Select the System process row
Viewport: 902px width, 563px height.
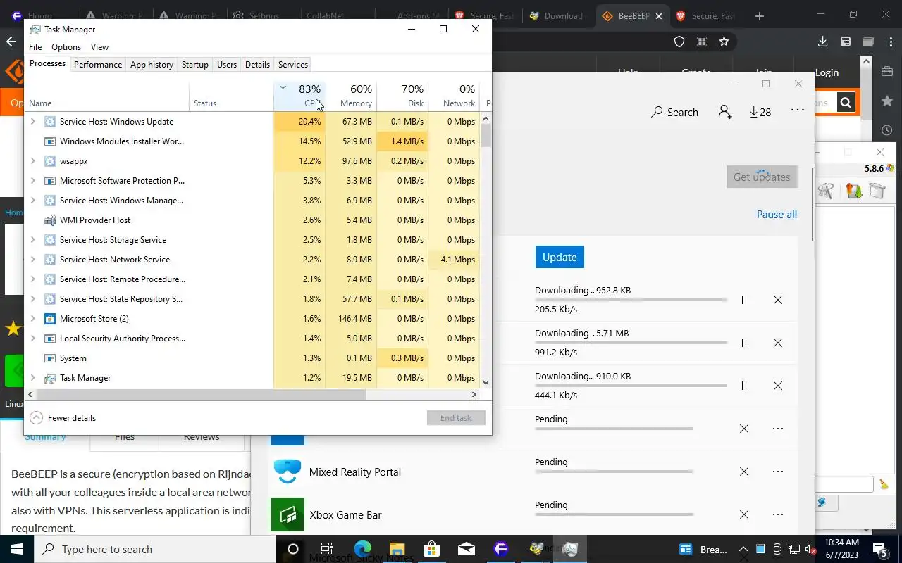[254, 358]
